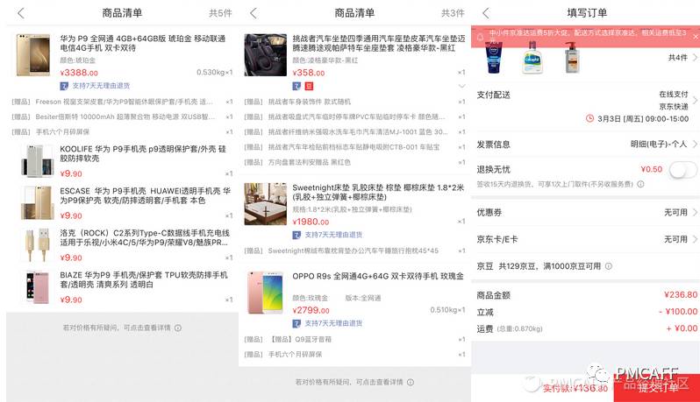
Task: Open 发票信息 invoice settings row
Action: 586,145
